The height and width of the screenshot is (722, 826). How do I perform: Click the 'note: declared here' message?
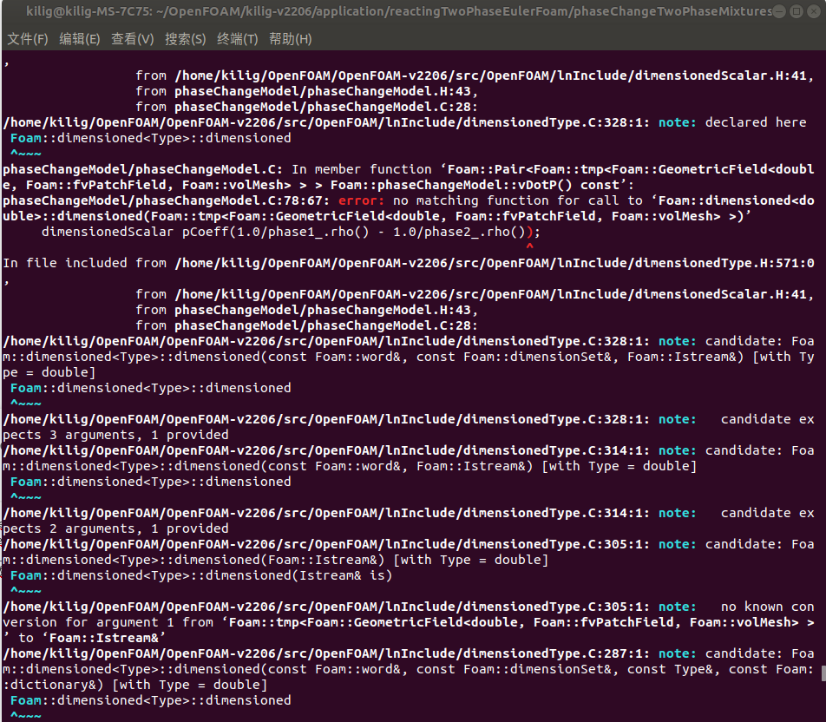tap(732, 122)
